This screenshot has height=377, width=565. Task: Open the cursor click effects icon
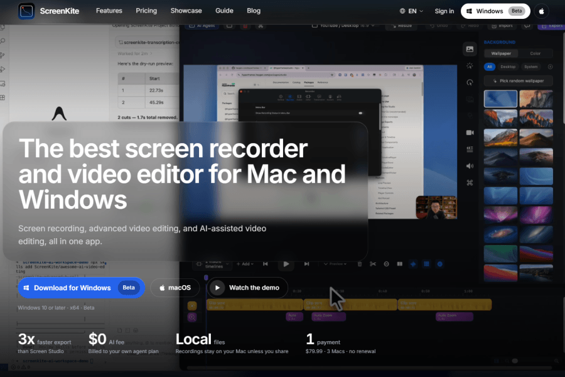pos(470,66)
